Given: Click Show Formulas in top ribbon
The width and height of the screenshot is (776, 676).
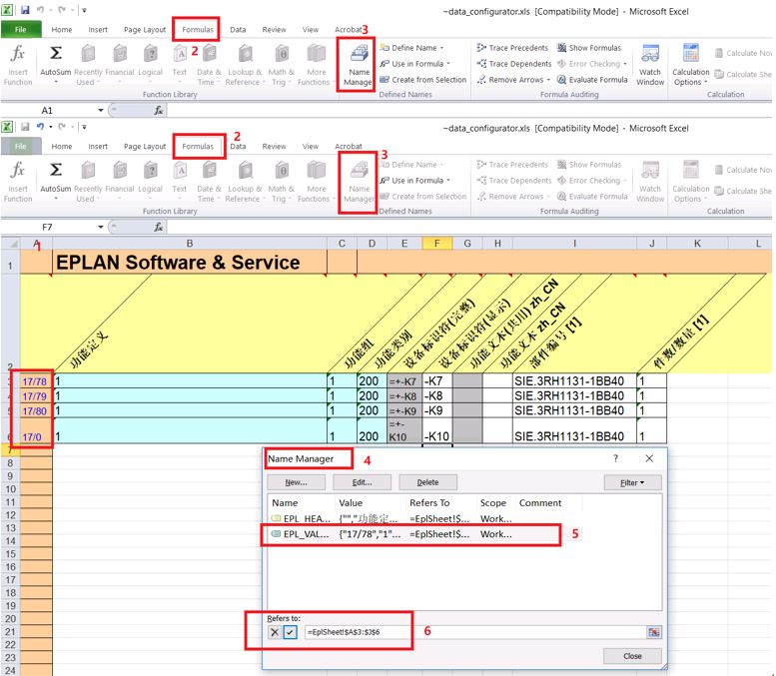Looking at the screenshot, I should click(588, 48).
